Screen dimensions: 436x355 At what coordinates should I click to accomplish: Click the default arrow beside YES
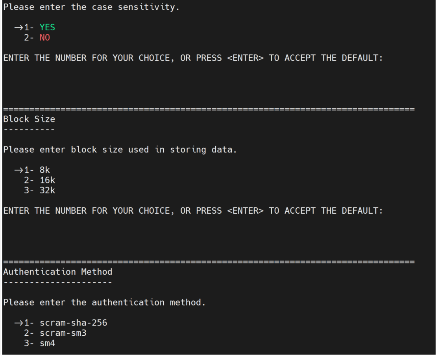[19, 28]
